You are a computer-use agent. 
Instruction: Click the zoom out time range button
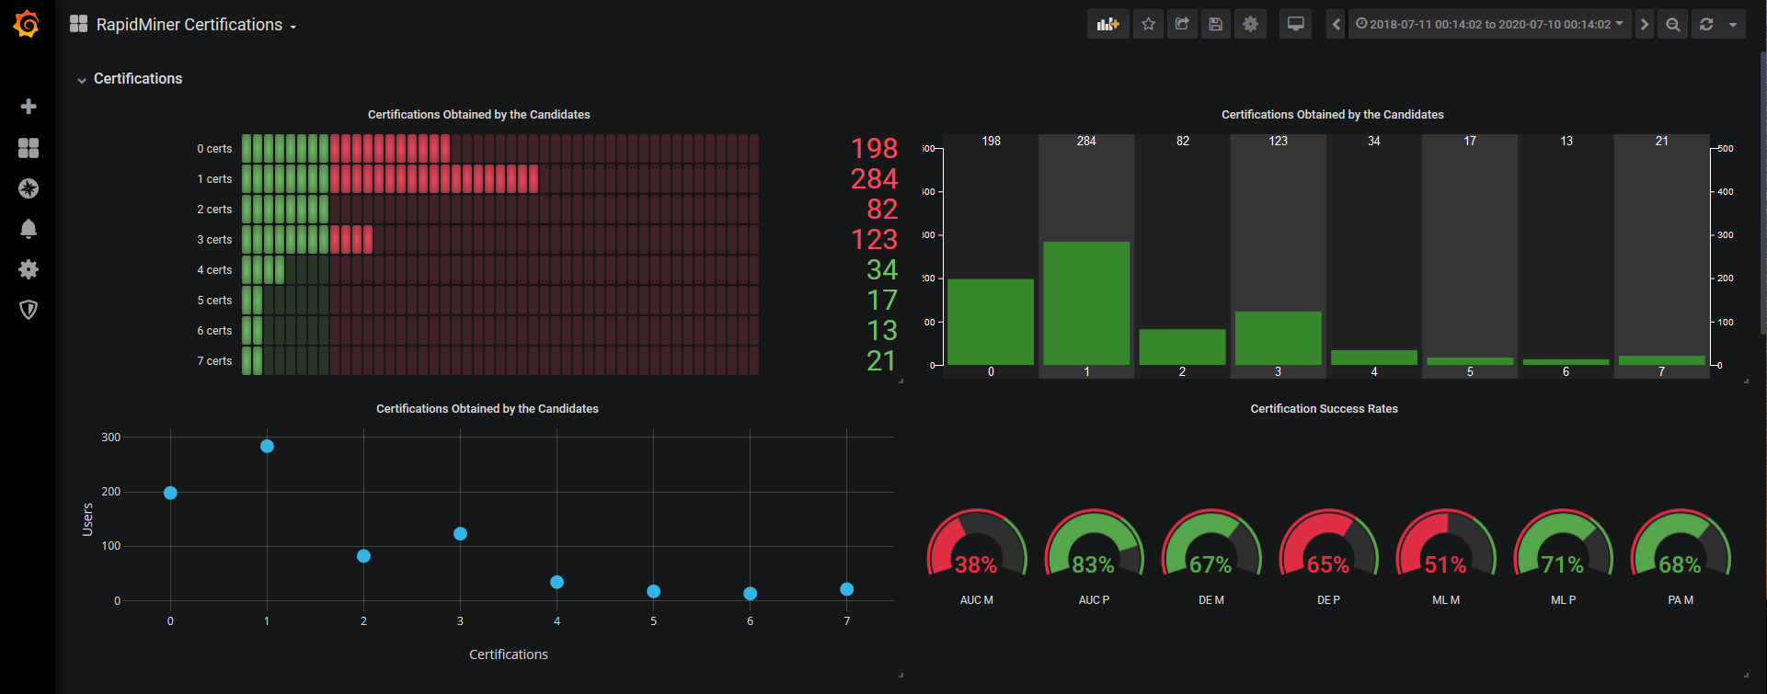[x=1673, y=25]
